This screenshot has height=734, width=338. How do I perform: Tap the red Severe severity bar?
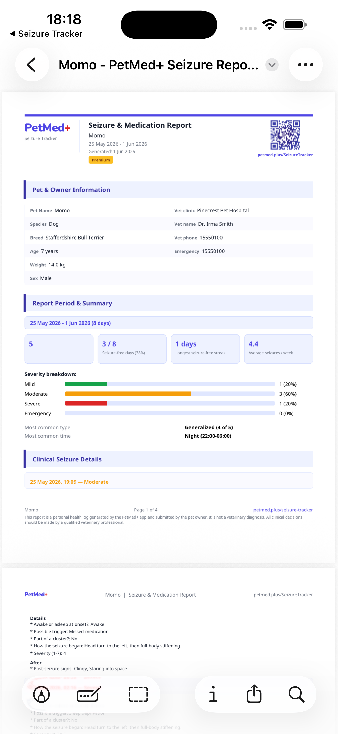pyautogui.click(x=86, y=404)
